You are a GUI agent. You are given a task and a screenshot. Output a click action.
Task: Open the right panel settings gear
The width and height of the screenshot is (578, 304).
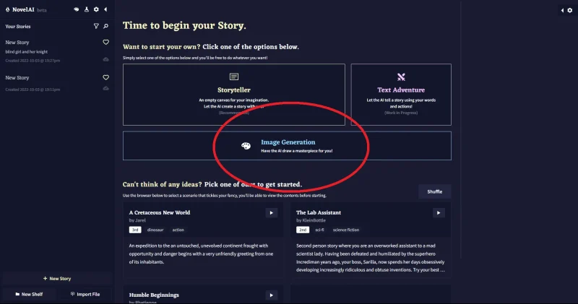coord(570,10)
